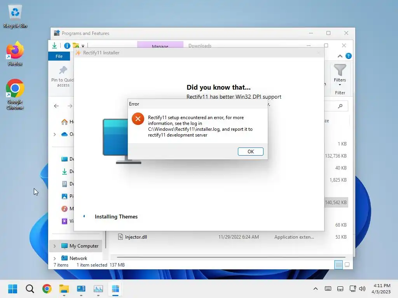
Task: Open taskbar Search
Action: pos(30,289)
